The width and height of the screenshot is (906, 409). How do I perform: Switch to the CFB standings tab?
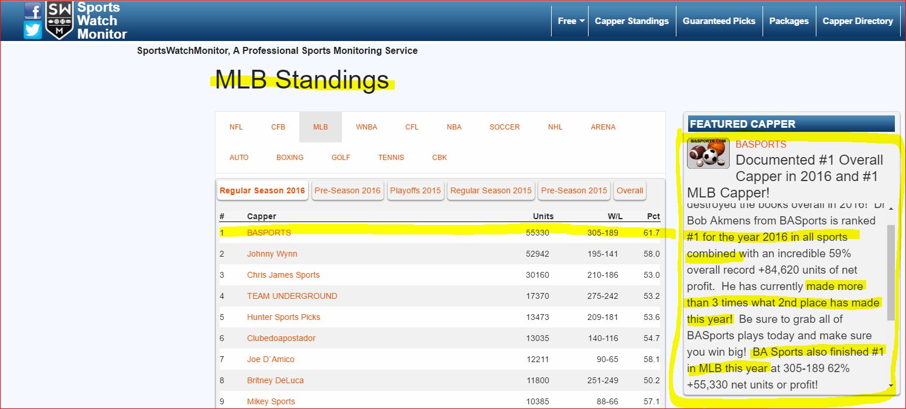pyautogui.click(x=278, y=127)
